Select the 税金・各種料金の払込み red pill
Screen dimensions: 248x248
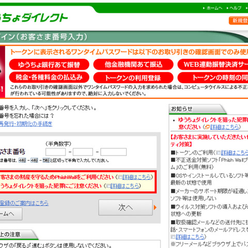point(49,78)
